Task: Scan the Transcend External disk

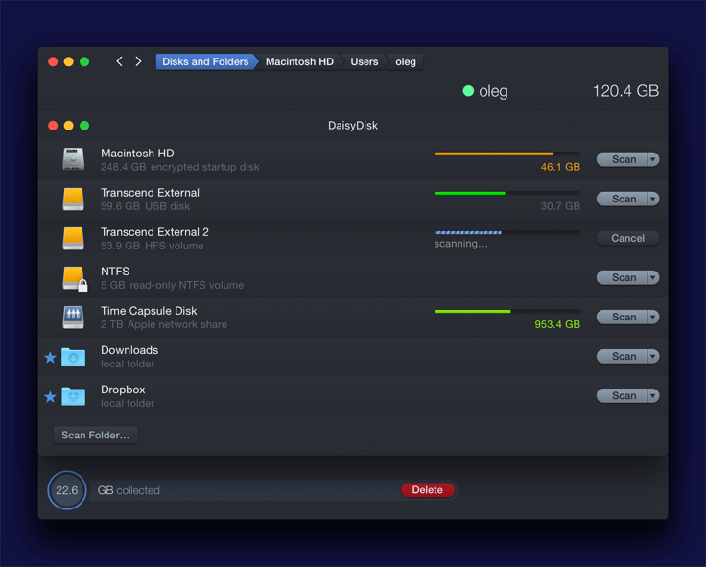Action: coord(622,199)
